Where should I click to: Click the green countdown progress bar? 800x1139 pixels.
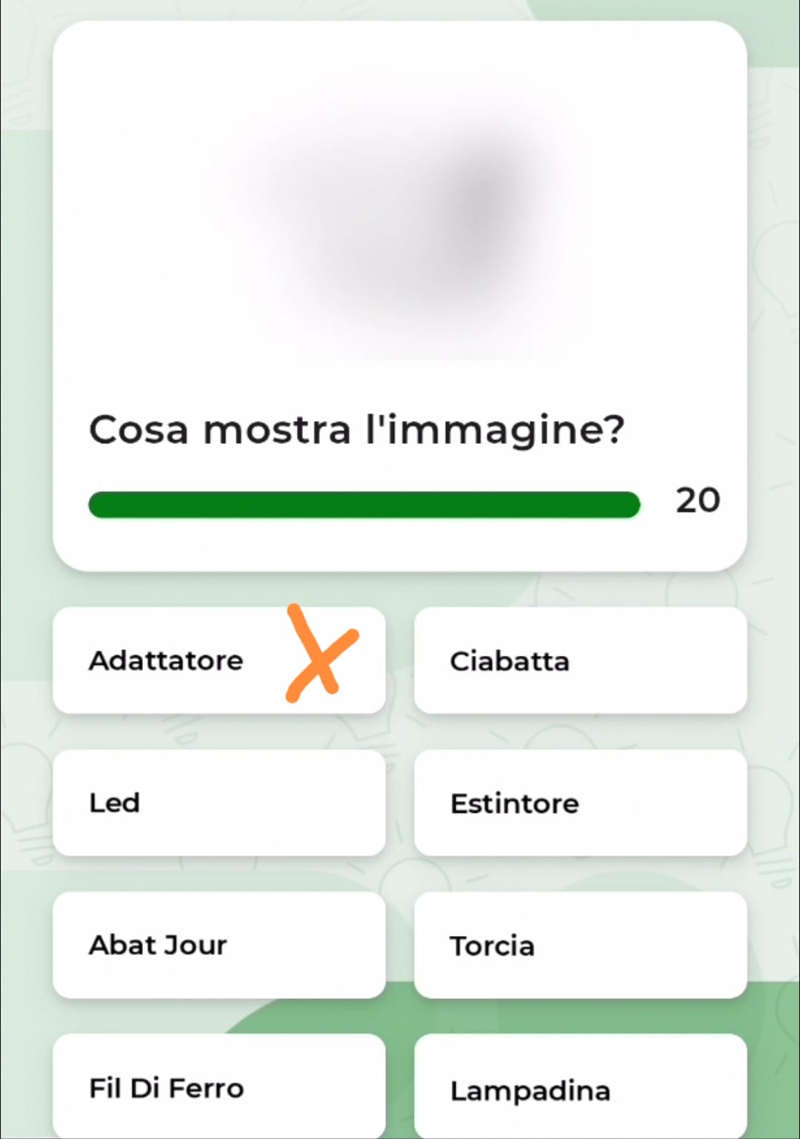(x=364, y=505)
